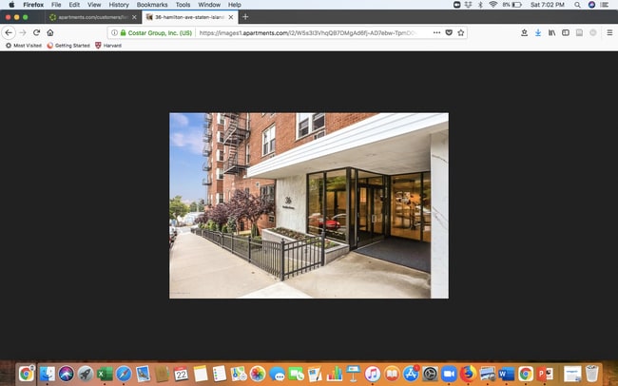Open a new tab with plus button

[x=245, y=17]
